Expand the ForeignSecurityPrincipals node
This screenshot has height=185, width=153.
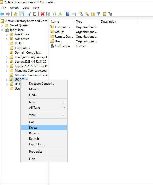7,57
